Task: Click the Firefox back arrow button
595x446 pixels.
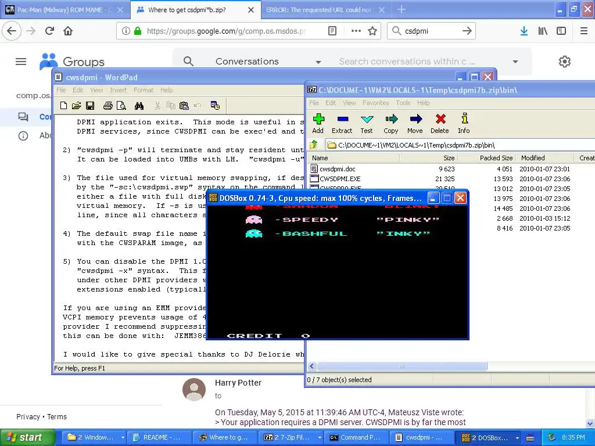Action: (12, 31)
